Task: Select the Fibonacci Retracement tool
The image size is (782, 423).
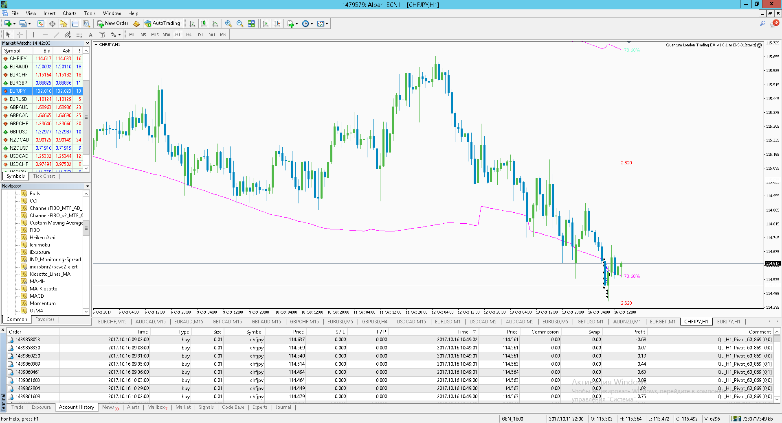Action: [x=79, y=35]
